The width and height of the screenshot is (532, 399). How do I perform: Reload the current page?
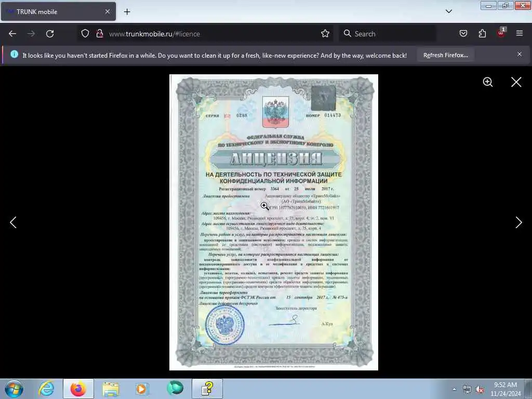(x=50, y=34)
